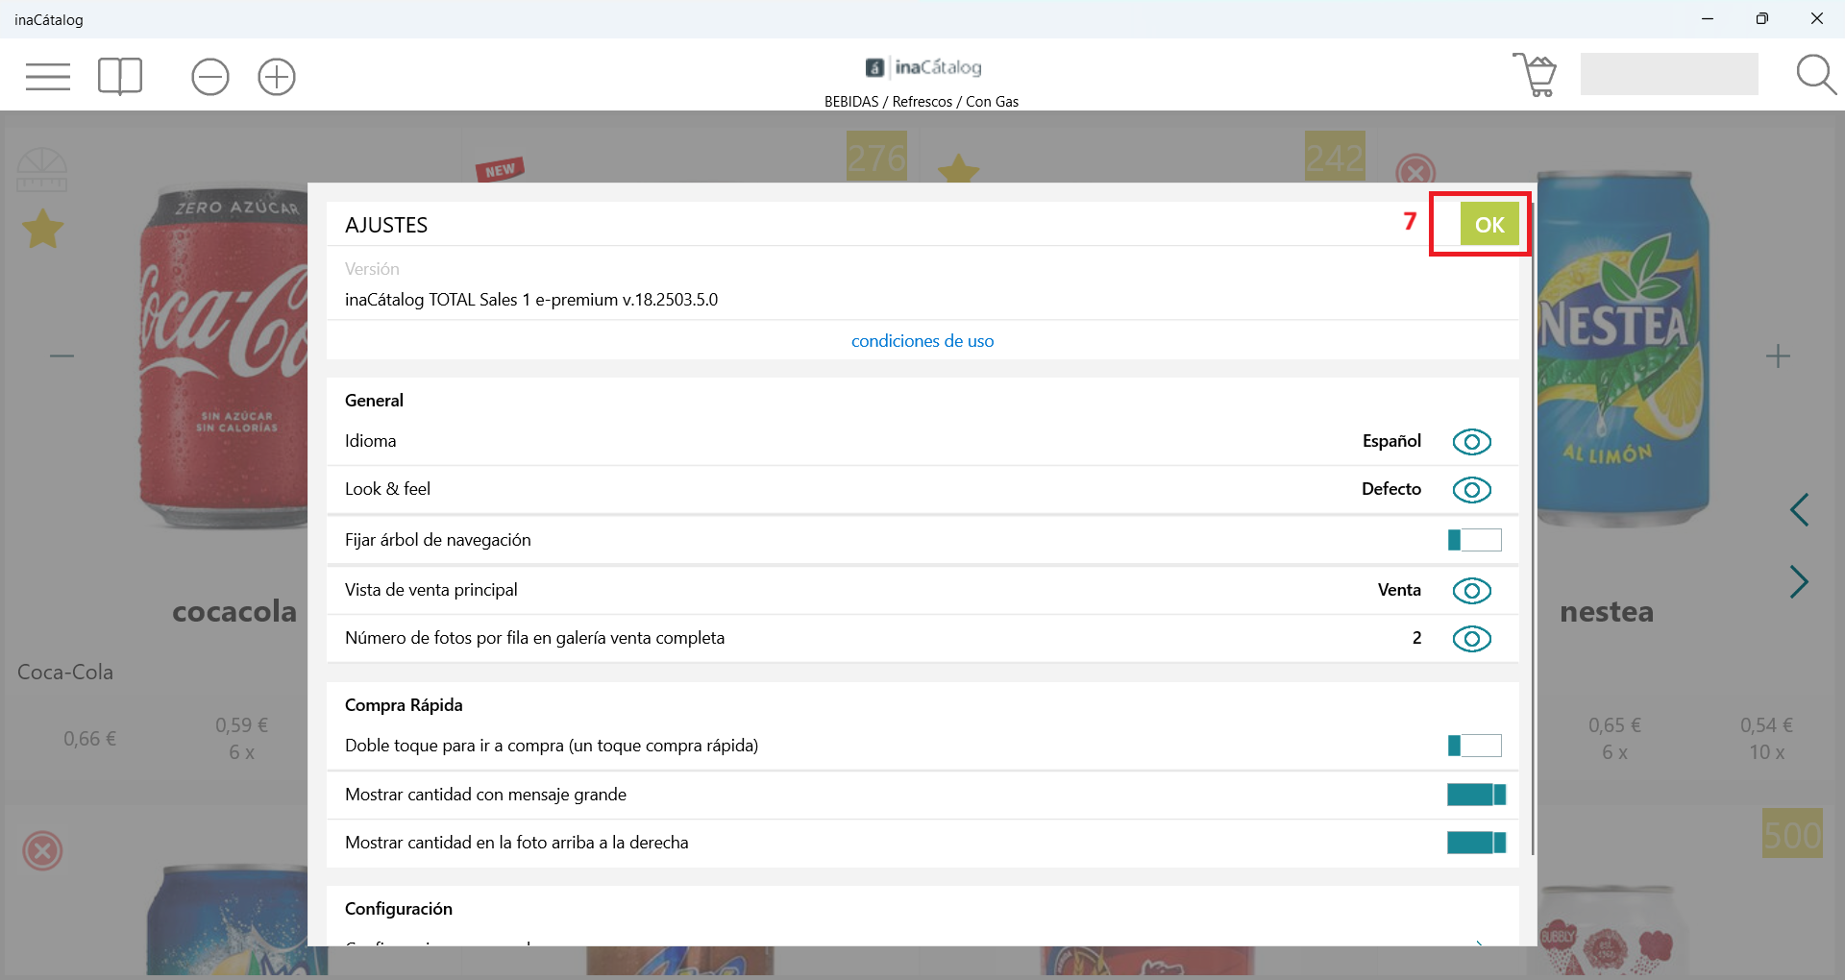
Task: Open Número de fotos por fila eye
Action: point(1472,639)
